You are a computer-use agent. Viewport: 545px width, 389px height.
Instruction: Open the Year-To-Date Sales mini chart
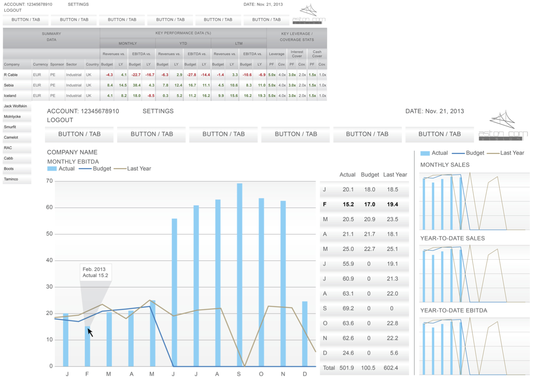pos(475,274)
